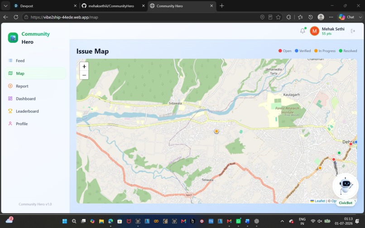This screenshot has height=228, width=365.
Task: Click the location permission icon in address bar
Action: pos(262,17)
